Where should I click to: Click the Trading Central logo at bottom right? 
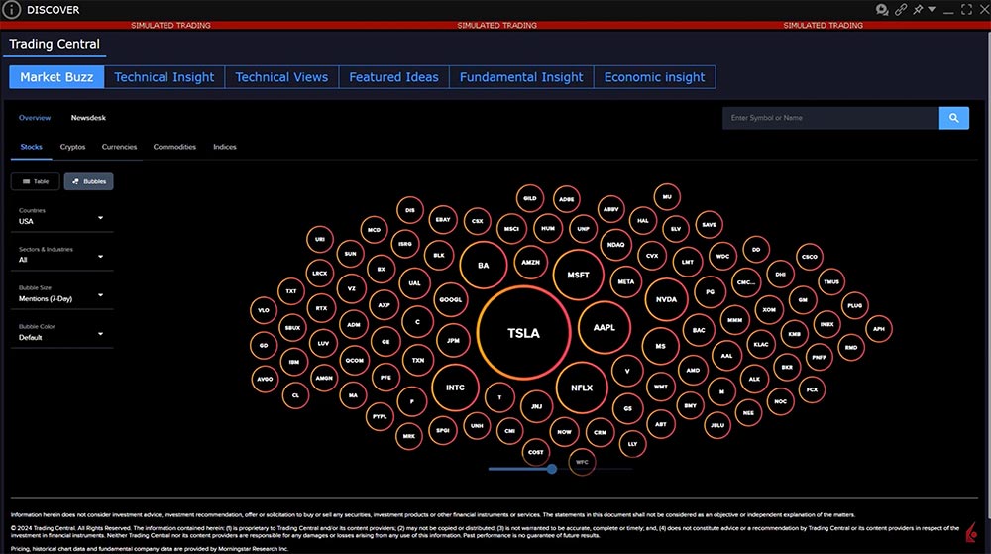tap(973, 535)
